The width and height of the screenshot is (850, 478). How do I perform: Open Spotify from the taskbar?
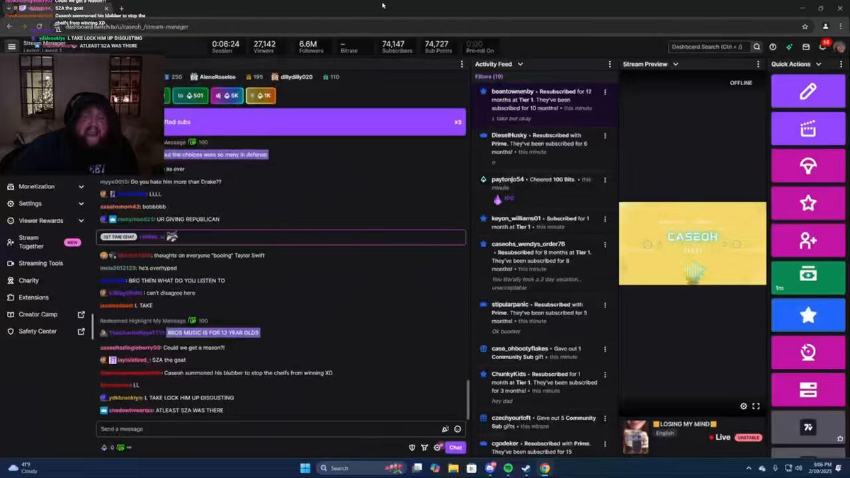tap(508, 468)
